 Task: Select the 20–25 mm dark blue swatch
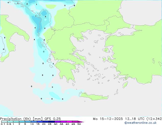(45, 122)
